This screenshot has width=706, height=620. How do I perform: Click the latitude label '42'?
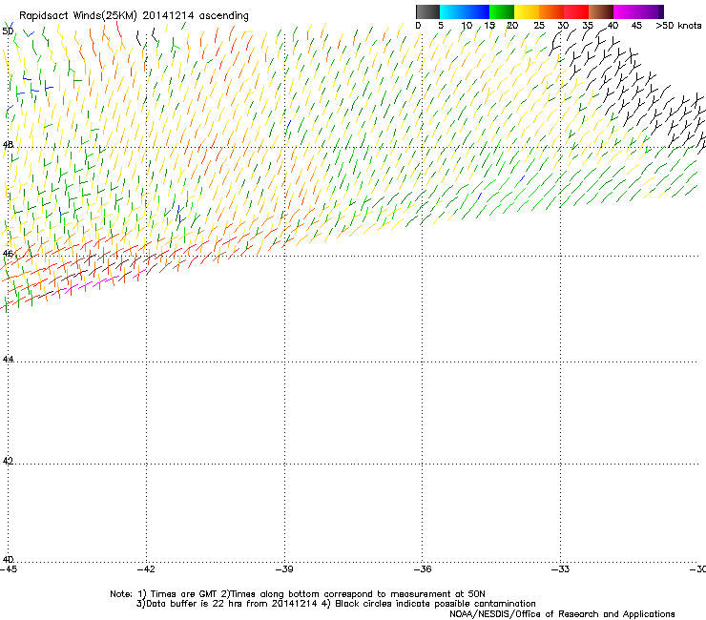point(8,461)
